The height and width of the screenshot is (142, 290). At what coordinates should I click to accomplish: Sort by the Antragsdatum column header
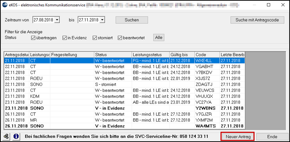click(17, 55)
